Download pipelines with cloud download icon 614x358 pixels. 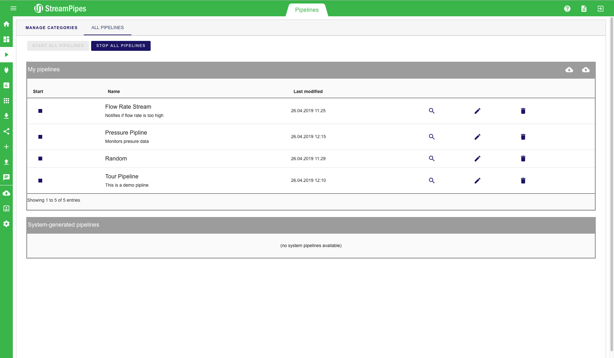569,70
